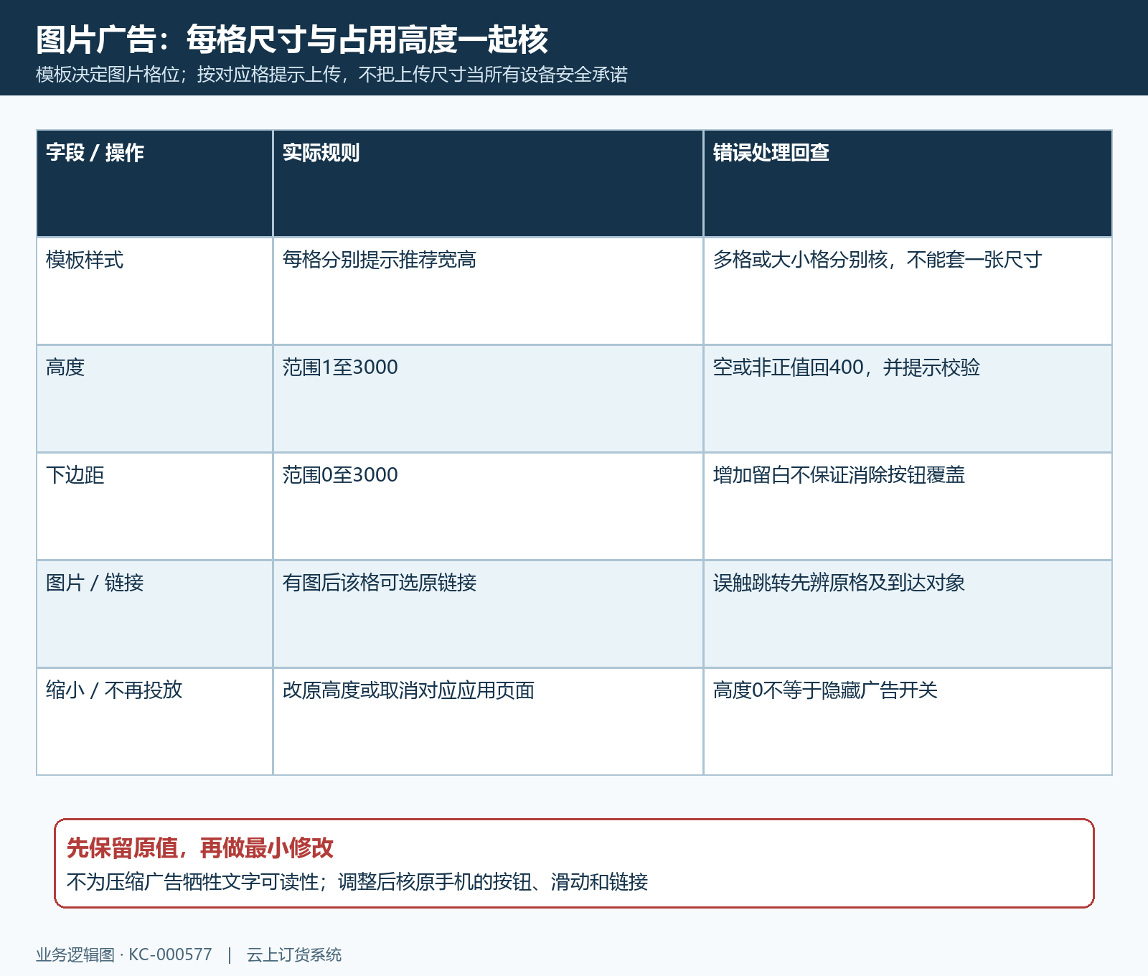Select the cell 缩小 / 不再投放
This screenshot has height=976, width=1148.
[x=154, y=721]
